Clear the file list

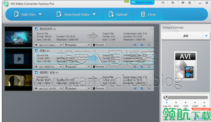[148, 15]
